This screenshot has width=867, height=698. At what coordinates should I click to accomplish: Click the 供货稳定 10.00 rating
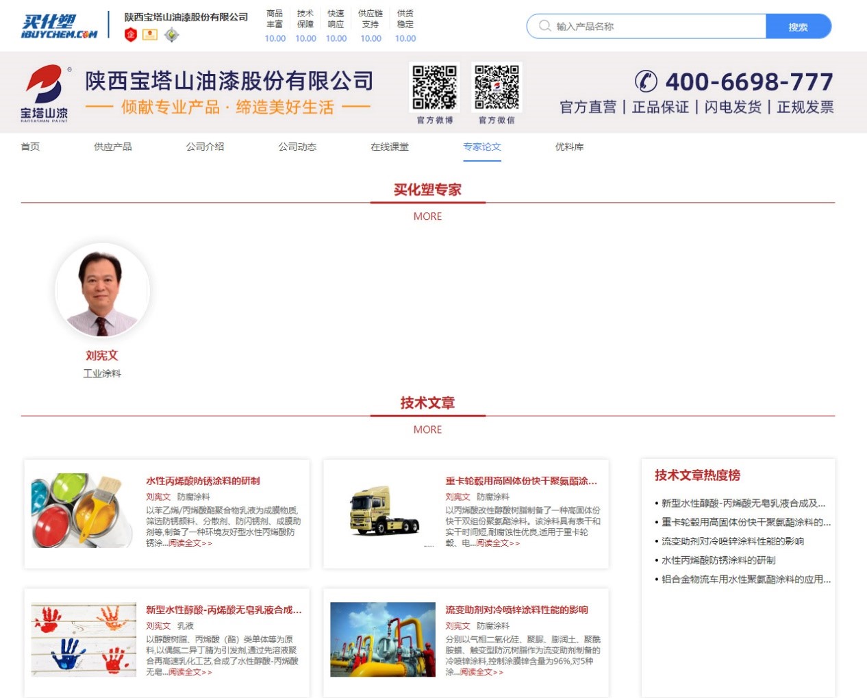point(405,26)
